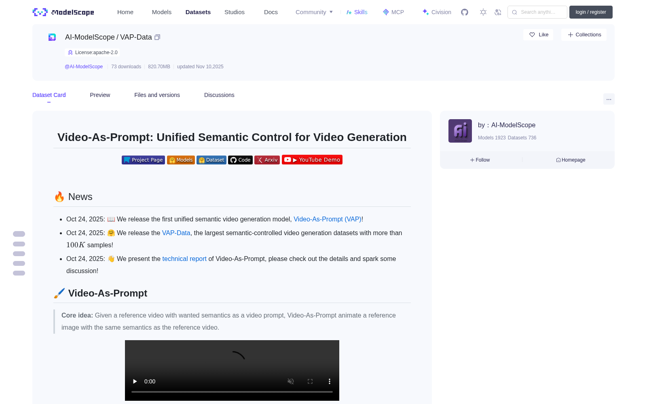
Task: Open the ModelScope logo home link
Action: [63, 12]
